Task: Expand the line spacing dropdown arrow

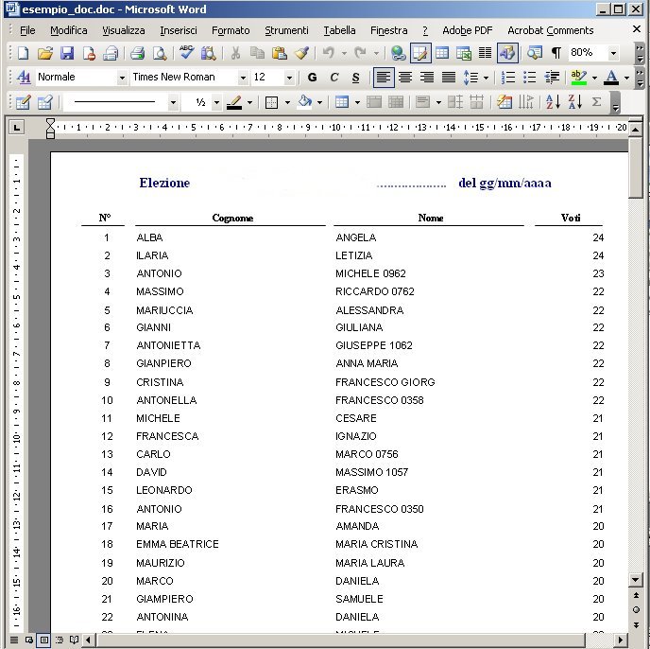Action: [x=486, y=78]
